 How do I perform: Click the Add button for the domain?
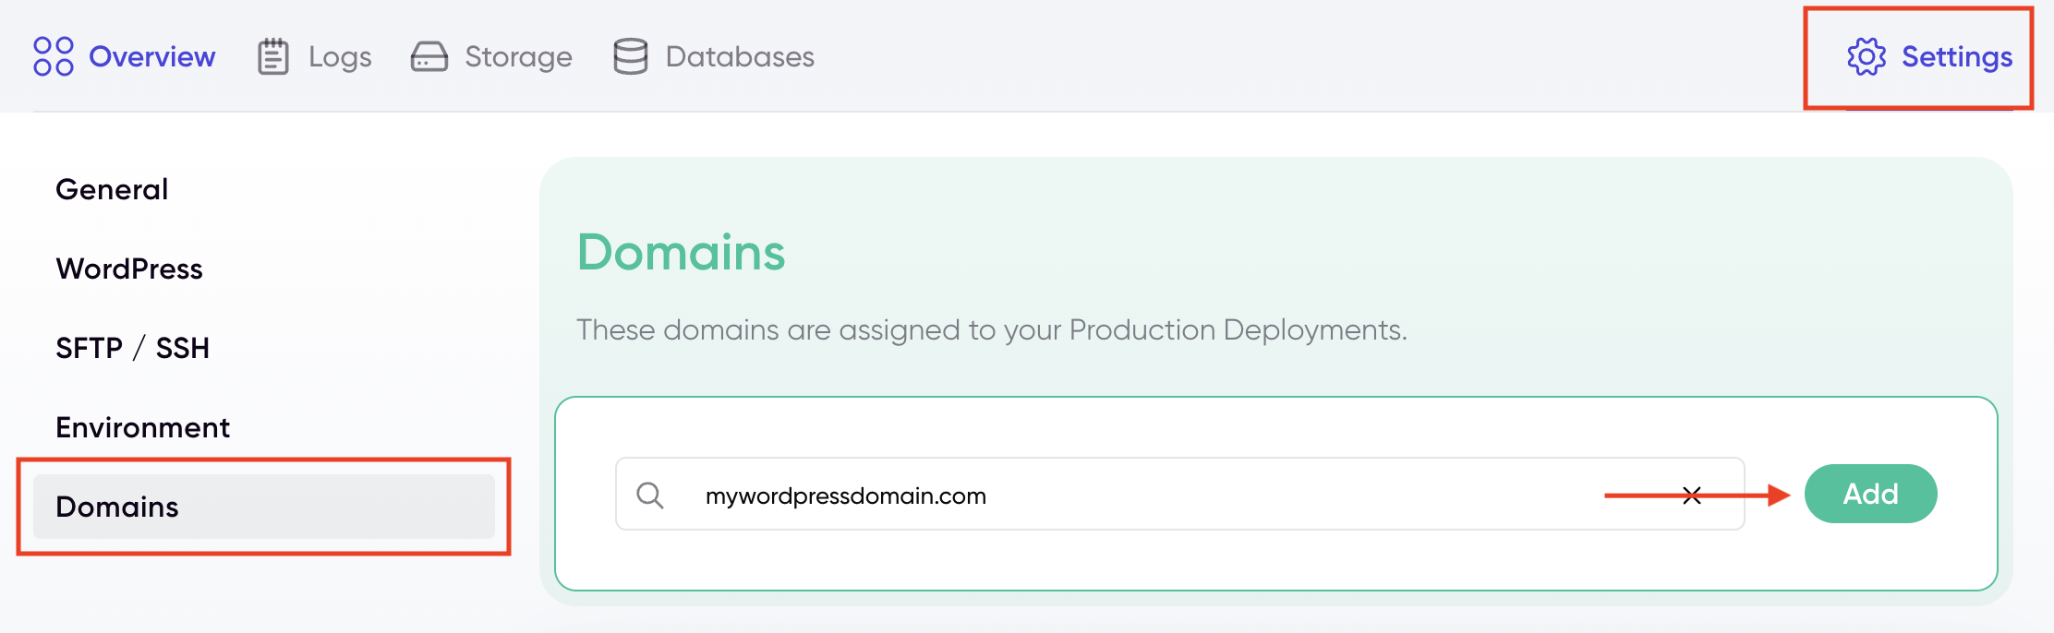[1870, 494]
